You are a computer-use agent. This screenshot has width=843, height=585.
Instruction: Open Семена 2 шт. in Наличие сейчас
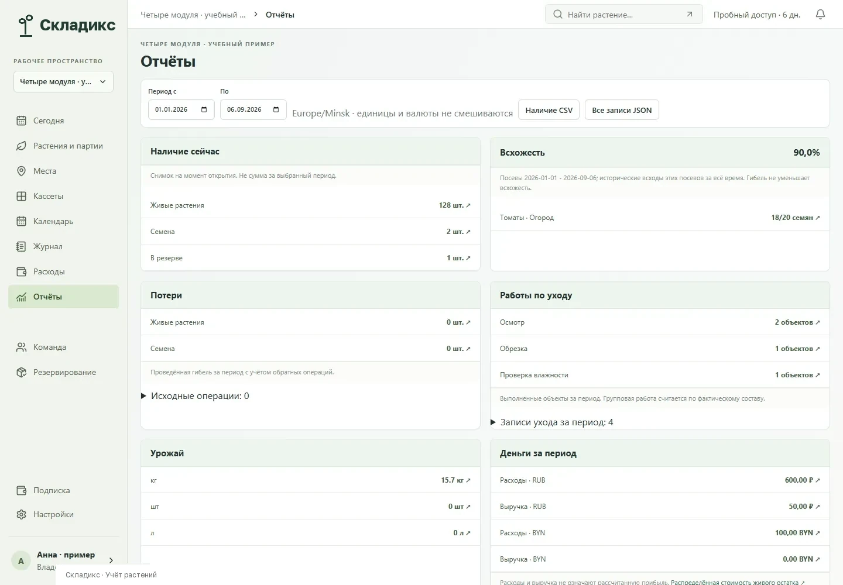pos(458,232)
